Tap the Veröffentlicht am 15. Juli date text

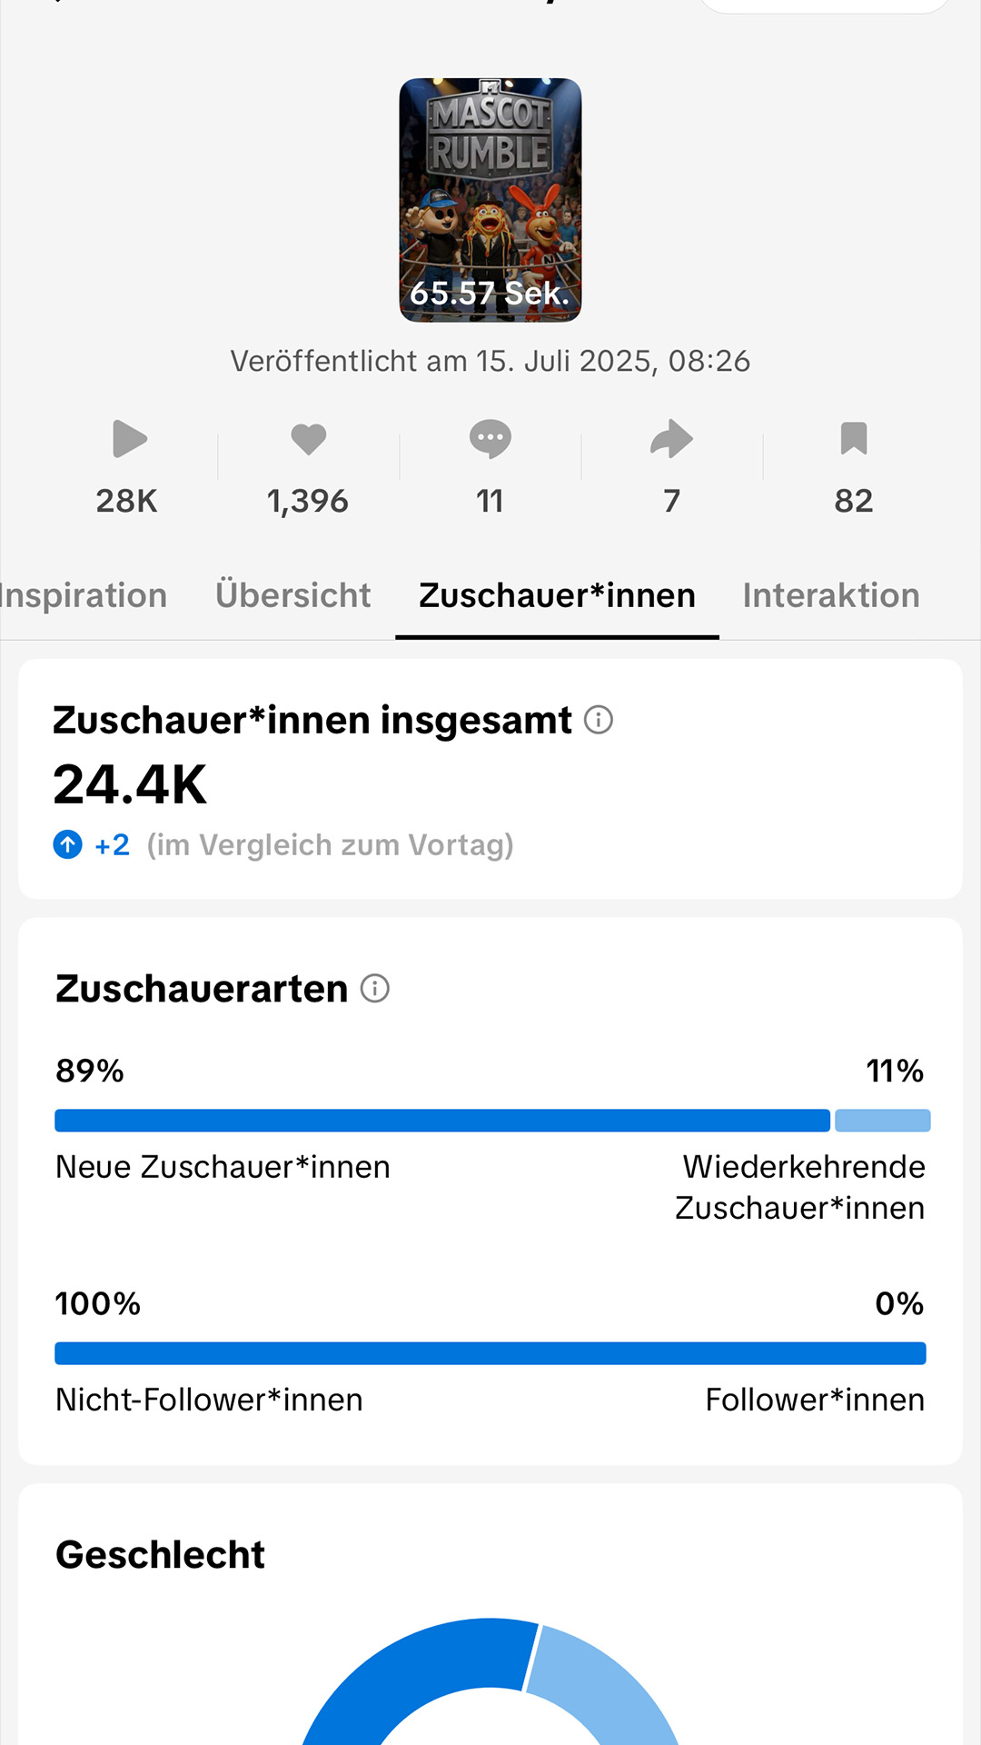coord(490,361)
